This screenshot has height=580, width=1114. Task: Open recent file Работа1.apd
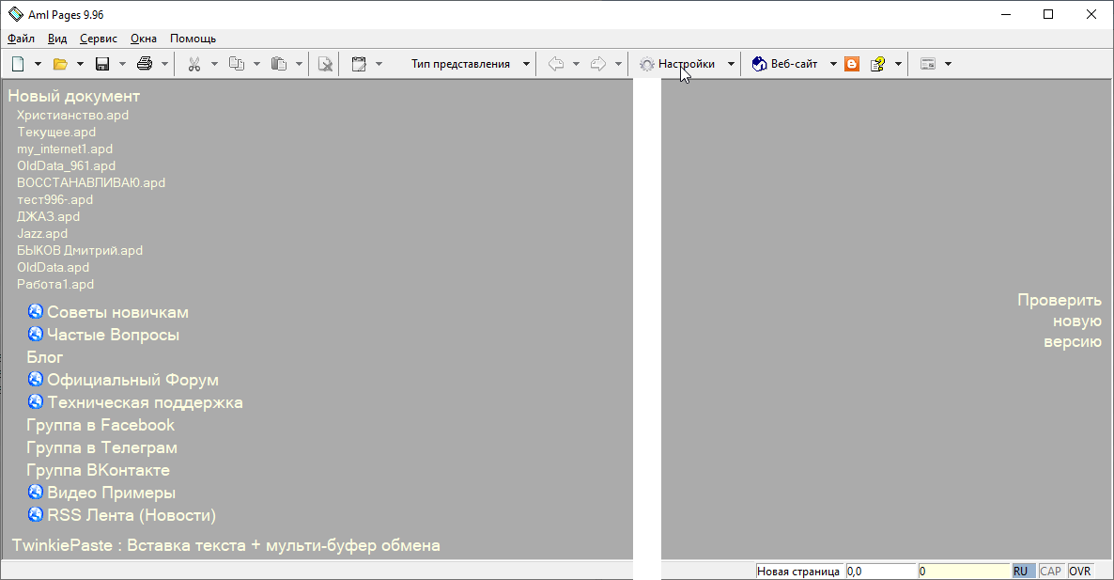pyautogui.click(x=55, y=284)
